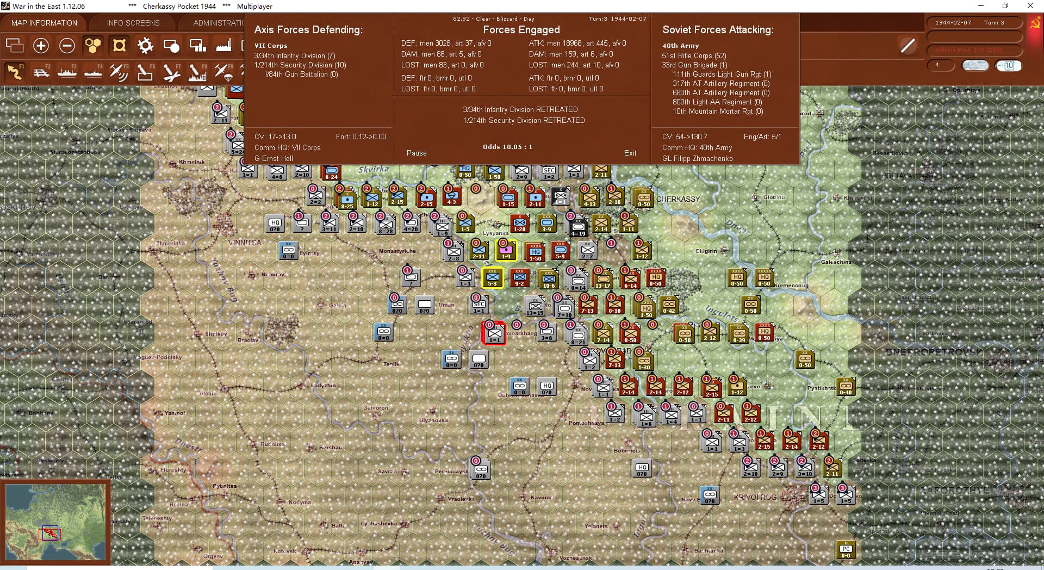Click G Ernst Hell commander name

(x=274, y=158)
